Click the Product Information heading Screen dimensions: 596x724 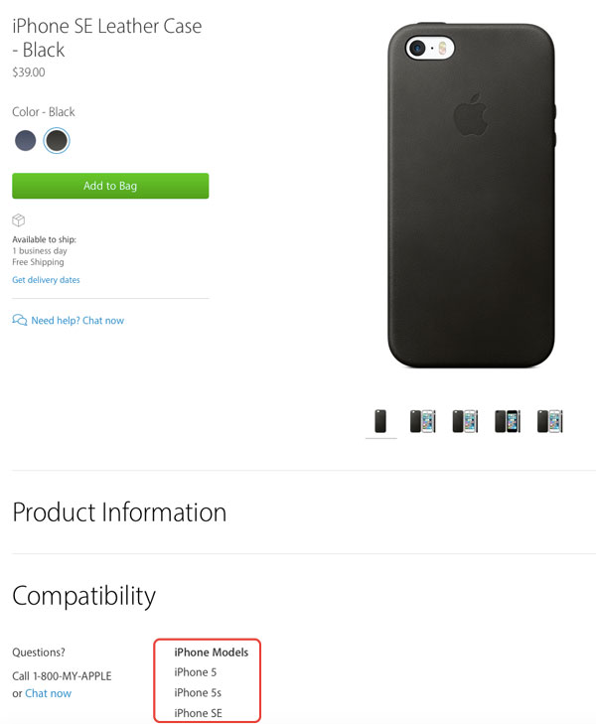(x=119, y=512)
